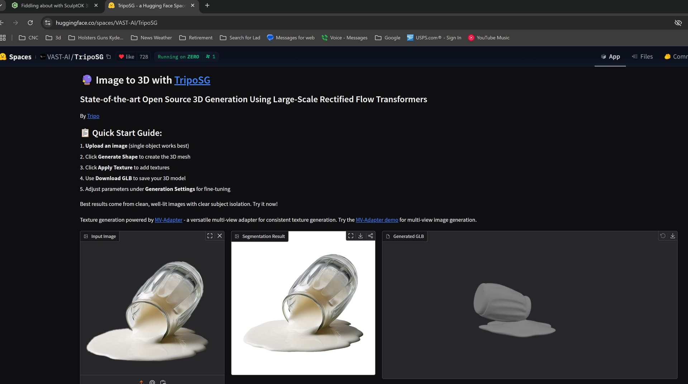Go forward in browser history

coord(15,23)
